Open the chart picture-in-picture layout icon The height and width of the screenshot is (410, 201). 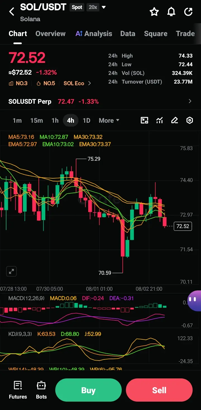coord(144,120)
